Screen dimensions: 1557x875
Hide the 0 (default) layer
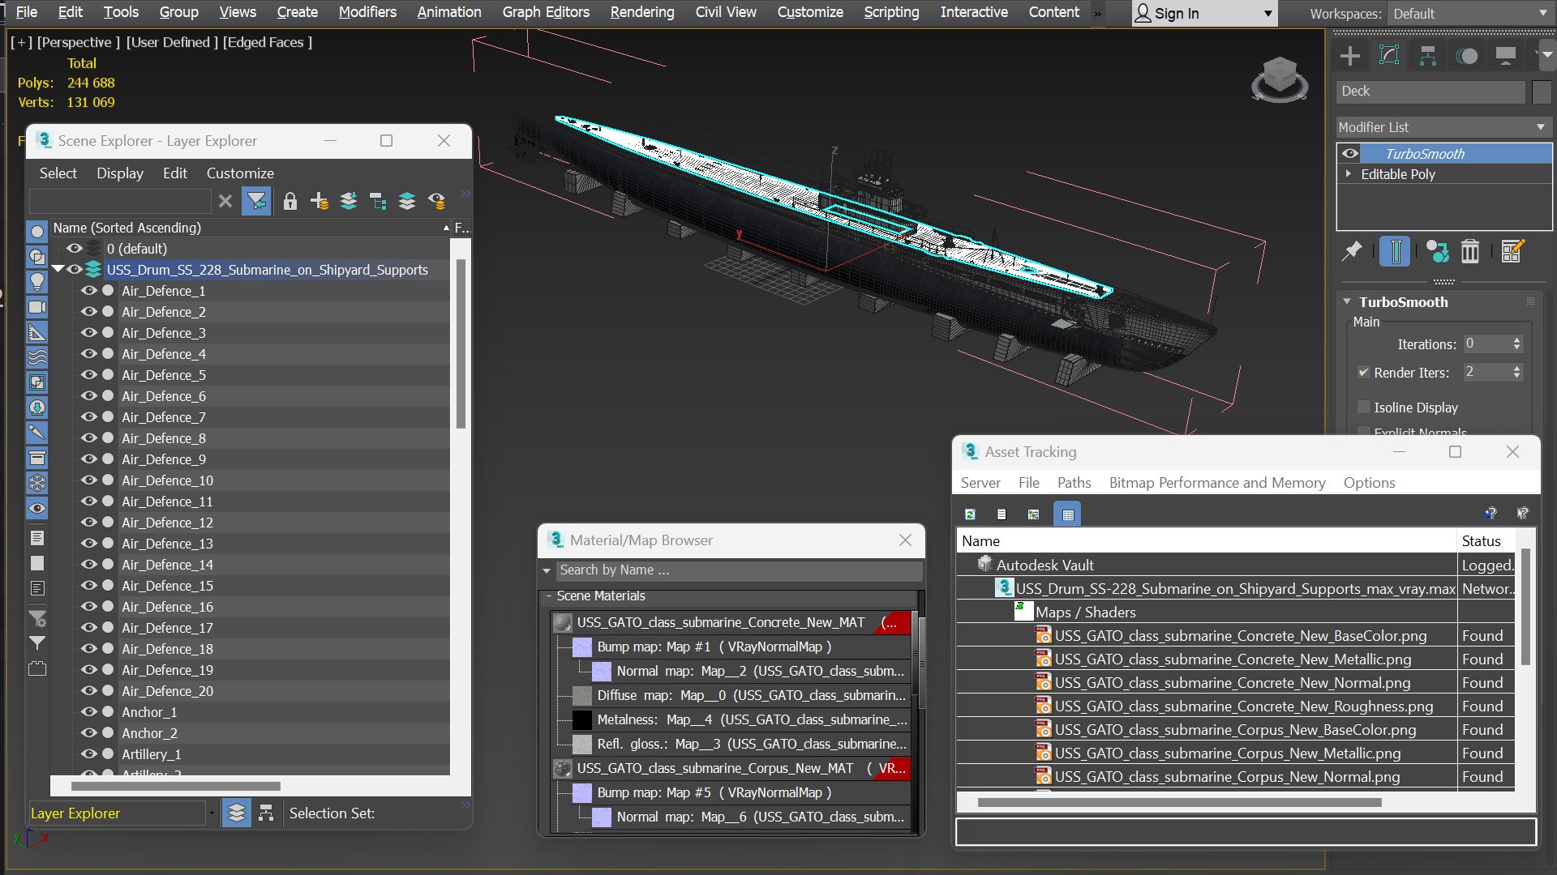[x=74, y=249]
